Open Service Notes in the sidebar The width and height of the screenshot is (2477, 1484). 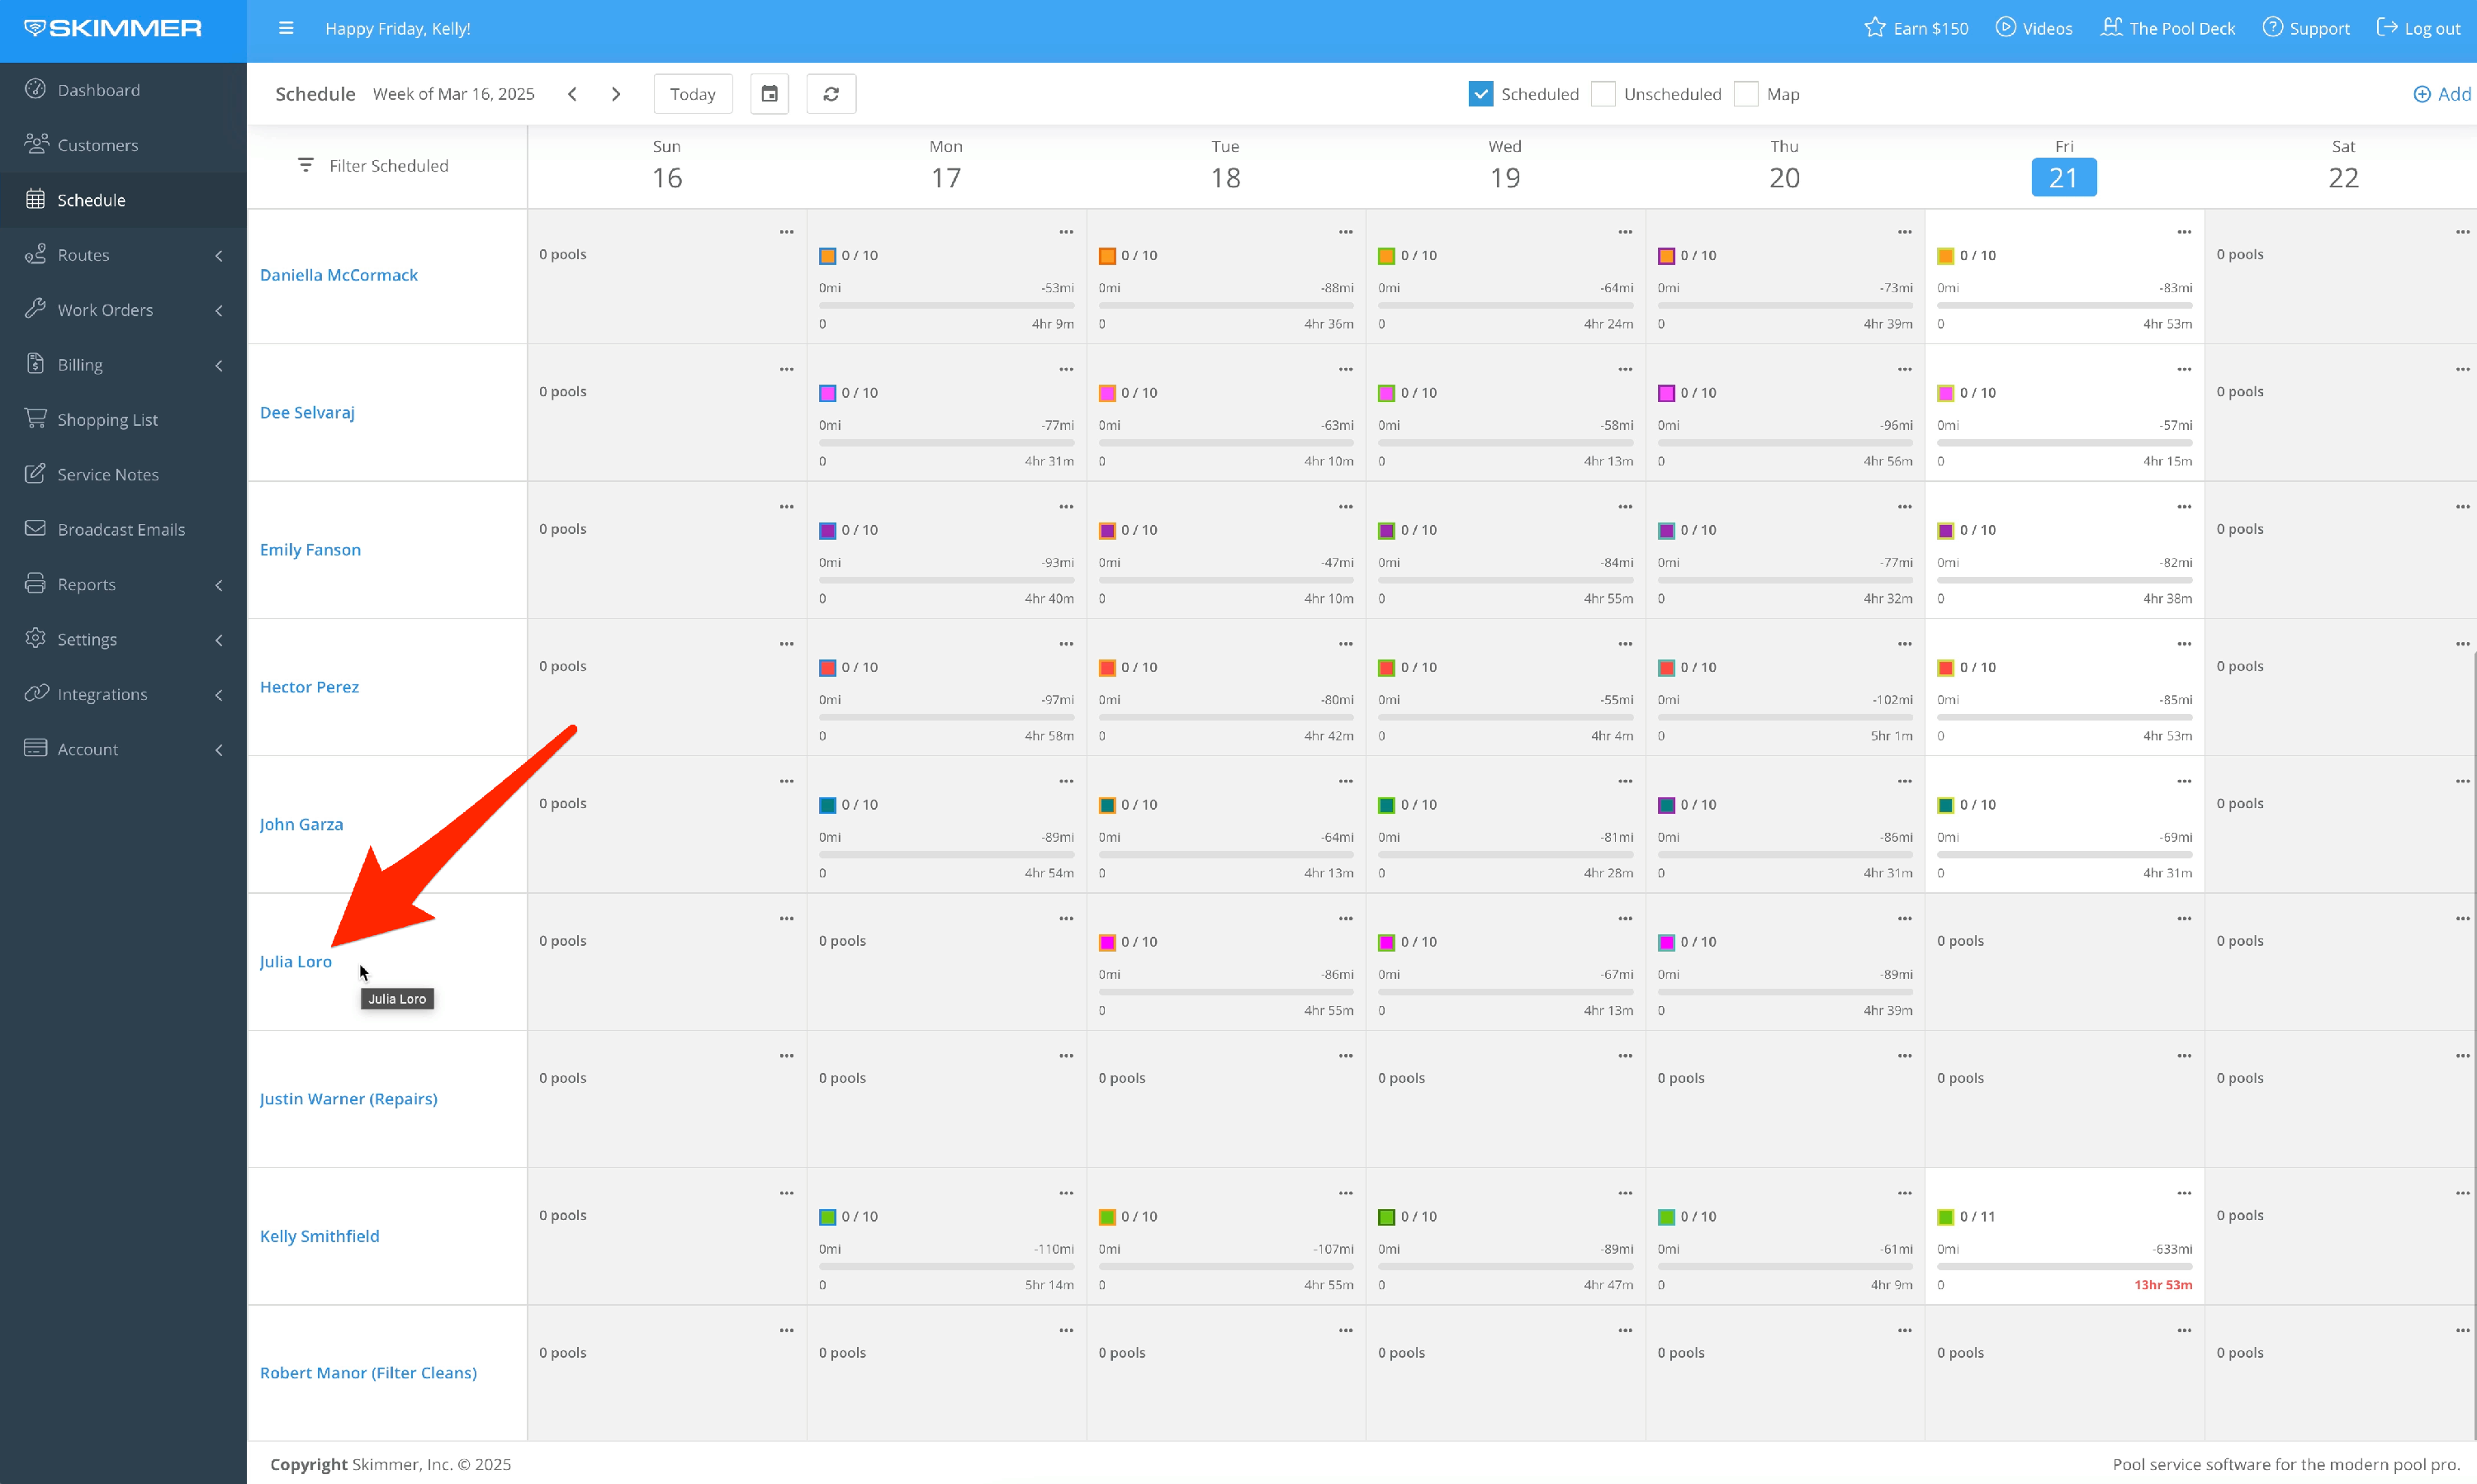[108, 475]
